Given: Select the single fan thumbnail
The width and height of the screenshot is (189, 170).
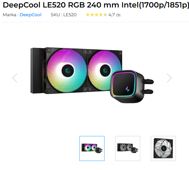Looking at the screenshot, I should [163, 148].
